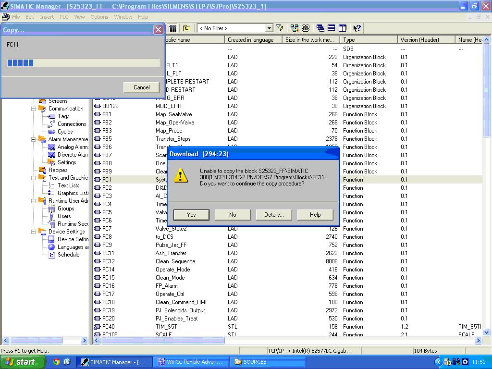
Task: Click No in the Download dialog
Action: [233, 215]
